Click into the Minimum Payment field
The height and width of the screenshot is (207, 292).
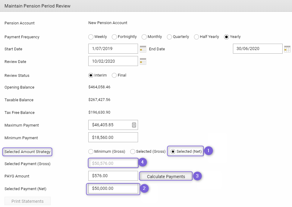coord(113,137)
